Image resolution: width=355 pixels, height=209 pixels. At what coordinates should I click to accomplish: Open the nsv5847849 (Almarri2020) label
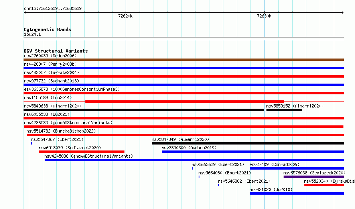180,139
